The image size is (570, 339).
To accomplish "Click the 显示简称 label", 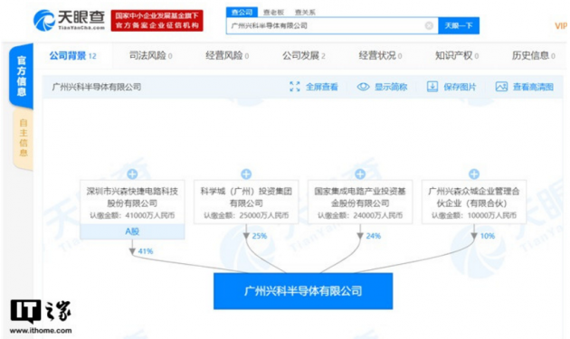I will tap(391, 87).
